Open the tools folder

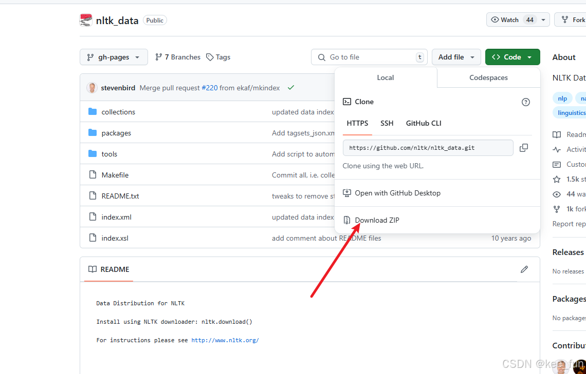click(x=109, y=153)
